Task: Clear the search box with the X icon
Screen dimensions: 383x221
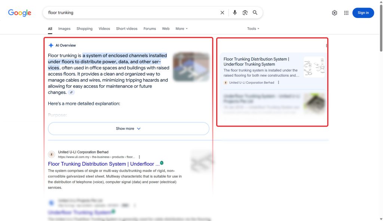Action: coord(222,13)
